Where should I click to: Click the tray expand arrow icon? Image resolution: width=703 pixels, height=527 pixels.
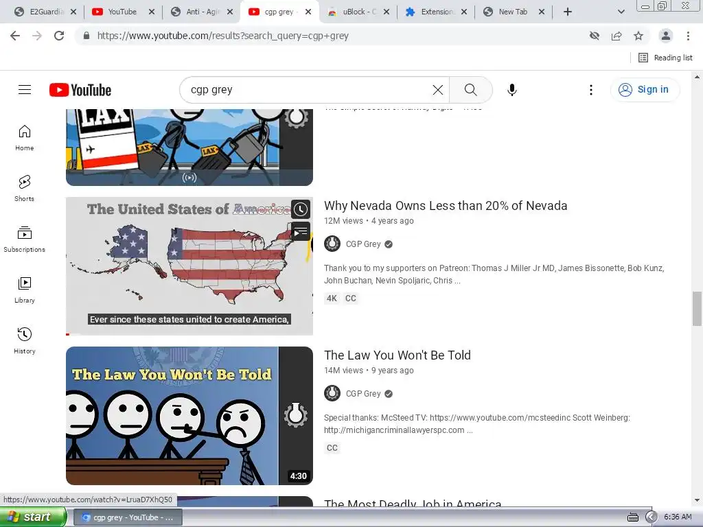(651, 517)
